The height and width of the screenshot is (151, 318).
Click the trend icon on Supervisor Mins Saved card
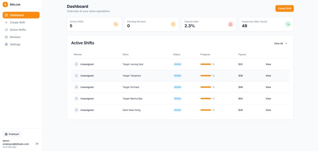(x=288, y=24)
